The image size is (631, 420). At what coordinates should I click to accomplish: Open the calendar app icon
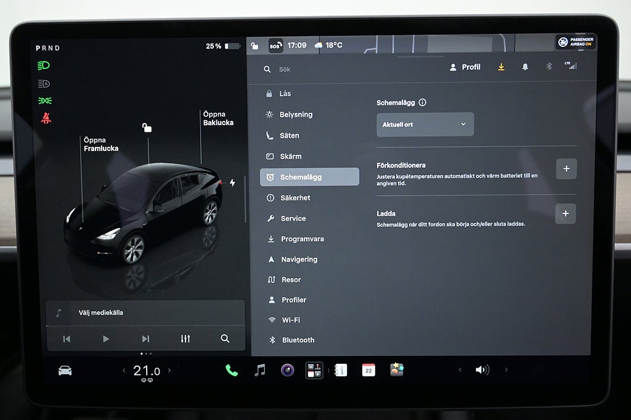point(368,370)
